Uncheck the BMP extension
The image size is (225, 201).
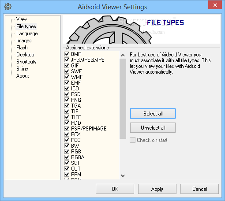click(67, 54)
